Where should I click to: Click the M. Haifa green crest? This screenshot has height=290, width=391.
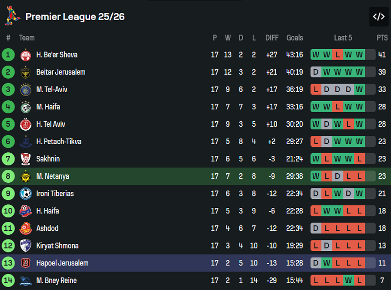[26, 107]
